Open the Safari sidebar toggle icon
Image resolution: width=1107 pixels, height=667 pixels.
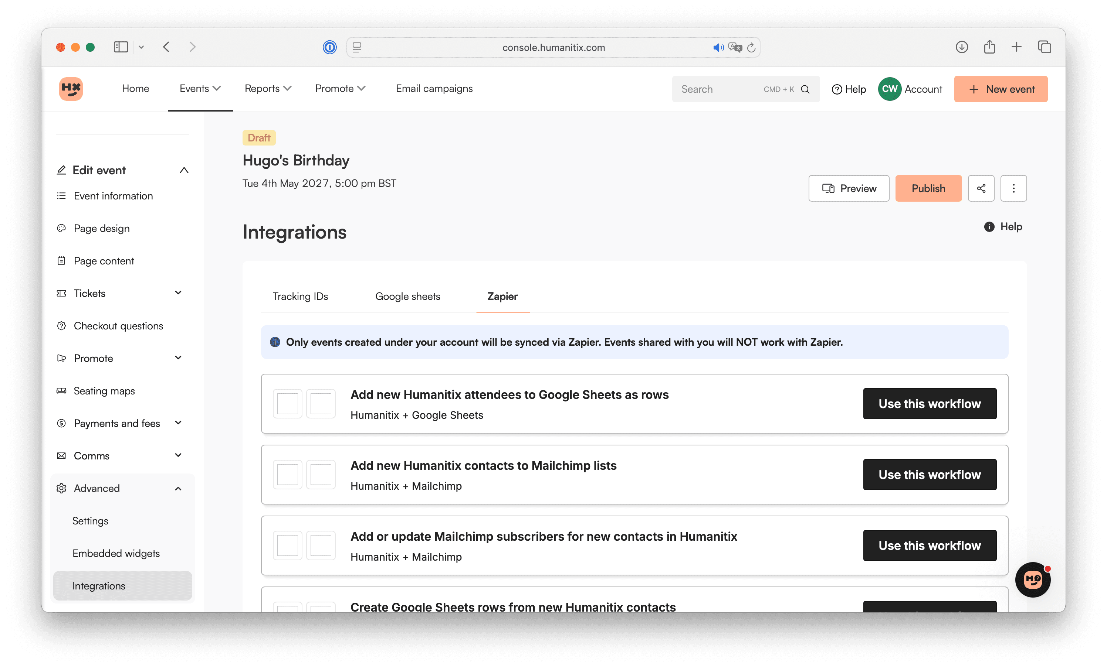coord(121,47)
